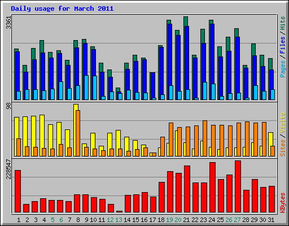Click the orange 'Sites' legend label
Image resolution: width=289 pixels, height=226 pixels.
coord(283,148)
